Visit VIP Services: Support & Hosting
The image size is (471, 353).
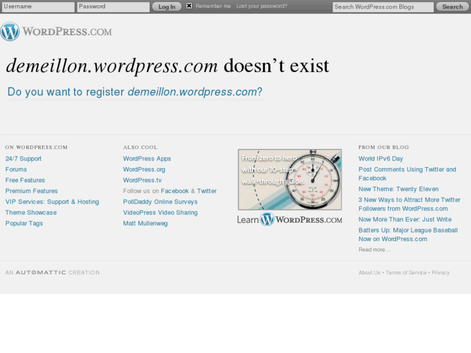click(52, 202)
